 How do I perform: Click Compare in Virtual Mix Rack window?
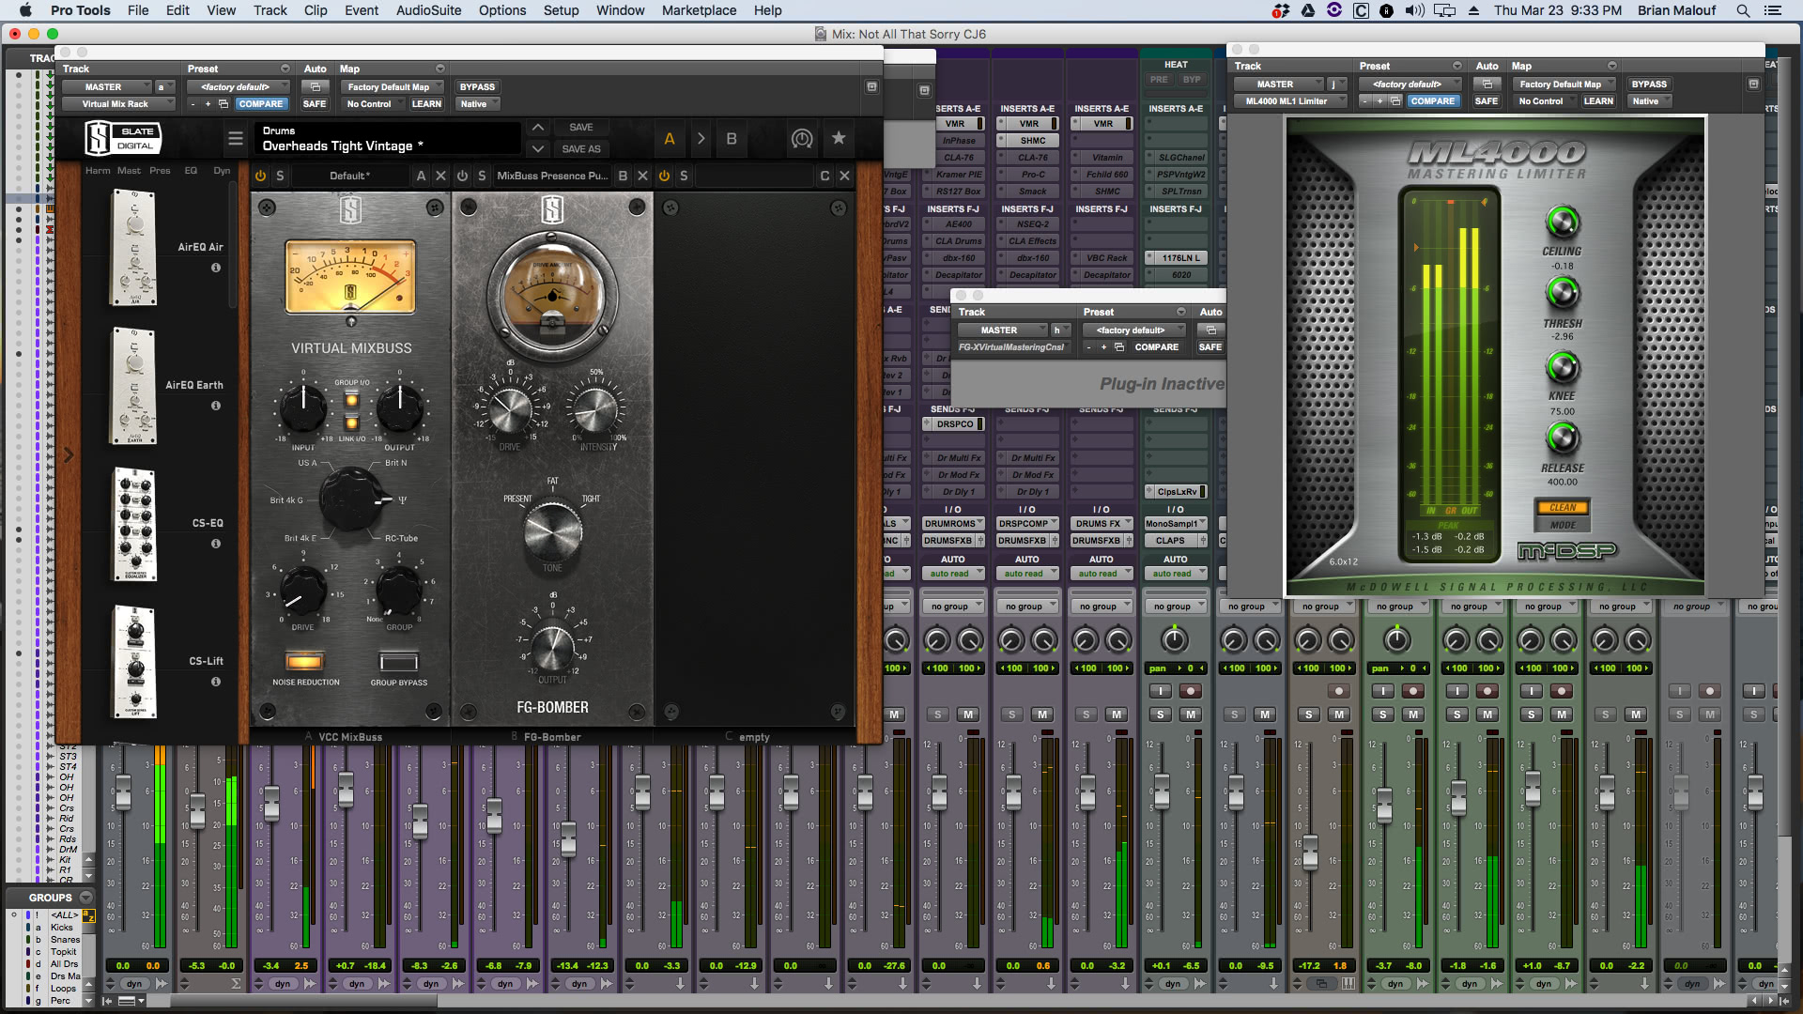(260, 104)
